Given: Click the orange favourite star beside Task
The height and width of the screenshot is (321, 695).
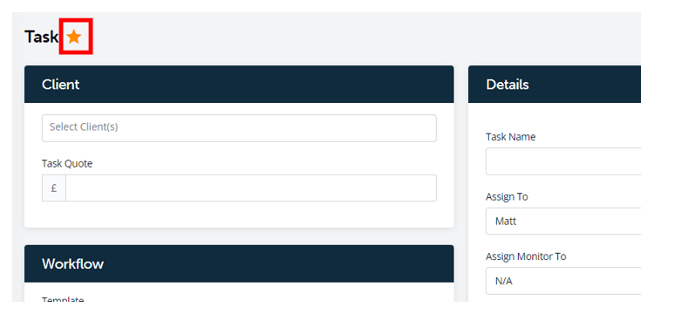Looking at the screenshot, I should 74,37.
